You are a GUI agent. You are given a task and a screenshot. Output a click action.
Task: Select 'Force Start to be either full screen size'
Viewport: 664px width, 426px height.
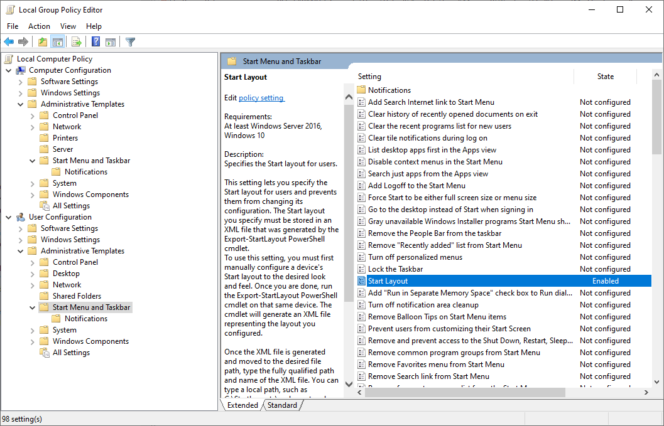pyautogui.click(x=452, y=198)
